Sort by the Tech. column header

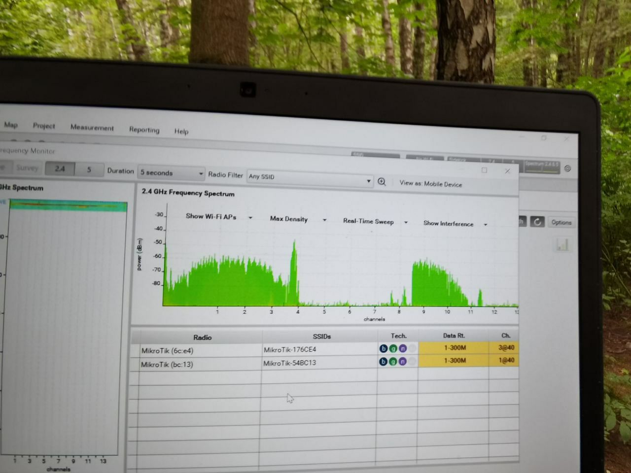coord(398,336)
